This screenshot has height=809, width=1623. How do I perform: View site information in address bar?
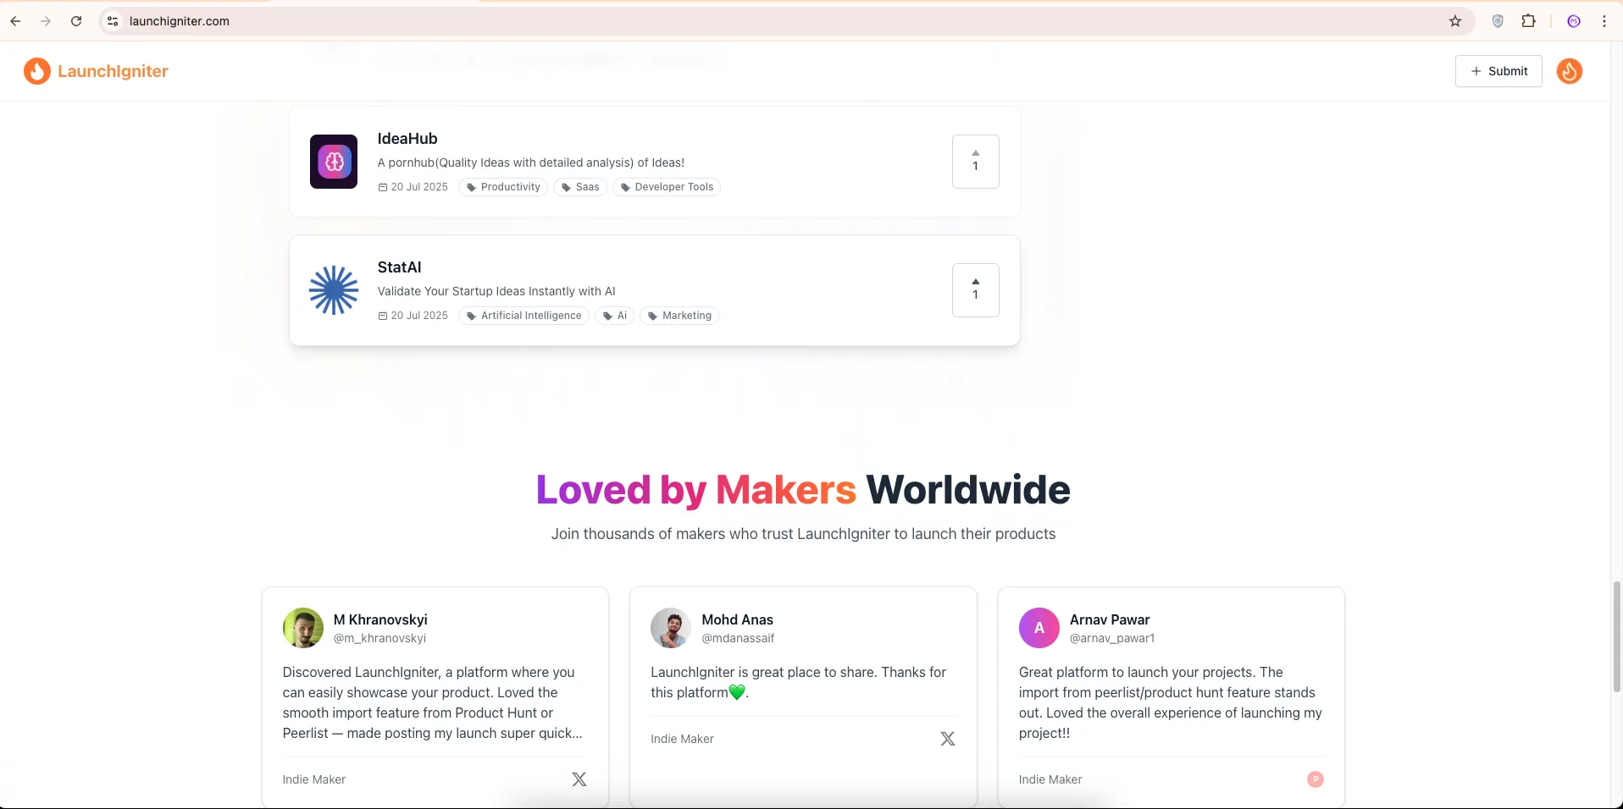[x=113, y=21]
